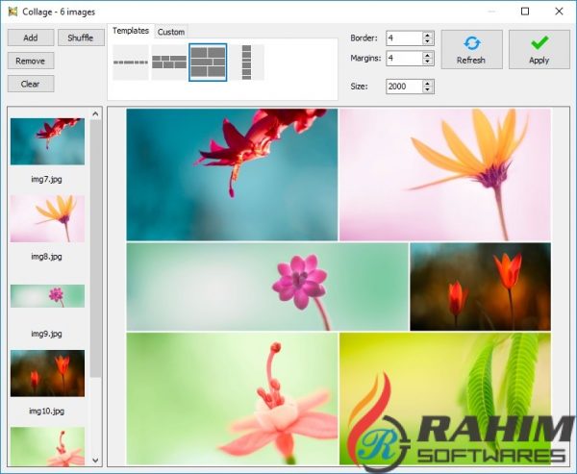This screenshot has height=474, width=577.
Task: Decrease the Size value with the down arrow
Action: (x=427, y=89)
